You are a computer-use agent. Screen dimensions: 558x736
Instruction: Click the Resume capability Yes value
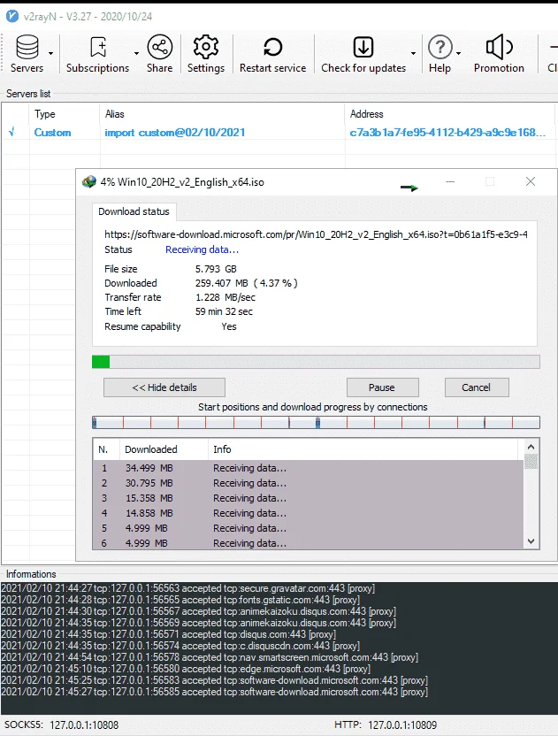pyautogui.click(x=229, y=326)
